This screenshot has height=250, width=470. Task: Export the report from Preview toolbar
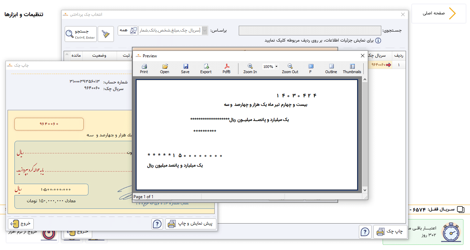click(x=206, y=69)
